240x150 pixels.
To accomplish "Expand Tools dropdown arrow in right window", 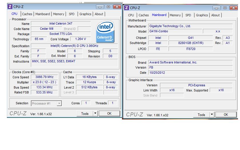I will pos(212,115).
